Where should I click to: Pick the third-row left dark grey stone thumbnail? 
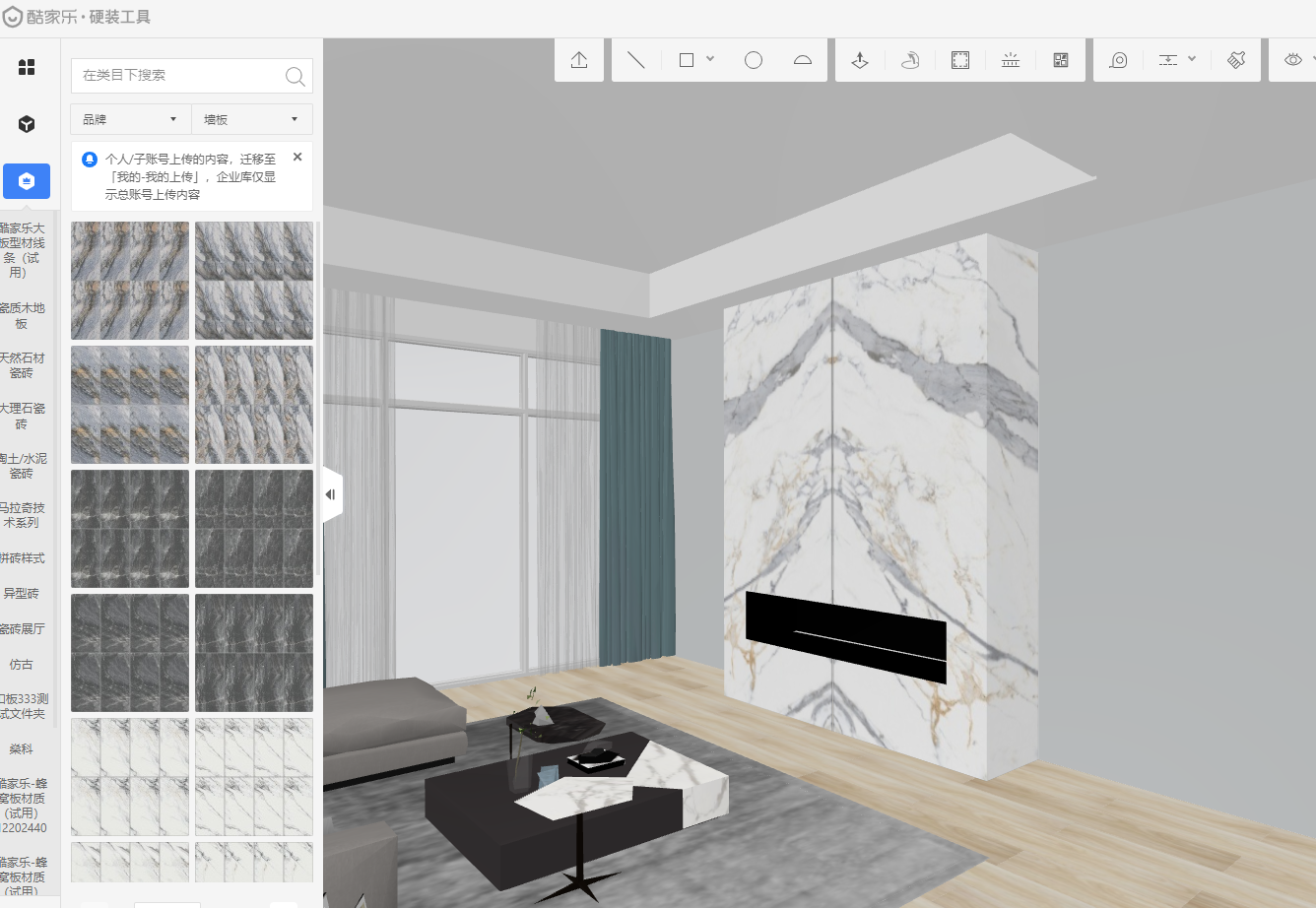click(130, 529)
